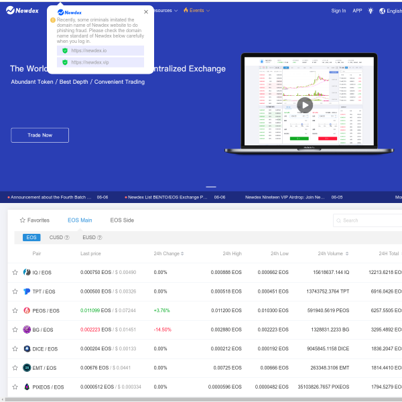Open the Events dropdown menu
The image size is (402, 402).
click(196, 11)
